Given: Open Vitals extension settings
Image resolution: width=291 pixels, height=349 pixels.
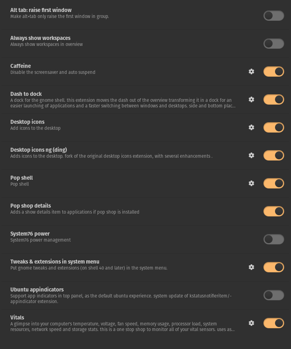Looking at the screenshot, I should pyautogui.click(x=251, y=323).
